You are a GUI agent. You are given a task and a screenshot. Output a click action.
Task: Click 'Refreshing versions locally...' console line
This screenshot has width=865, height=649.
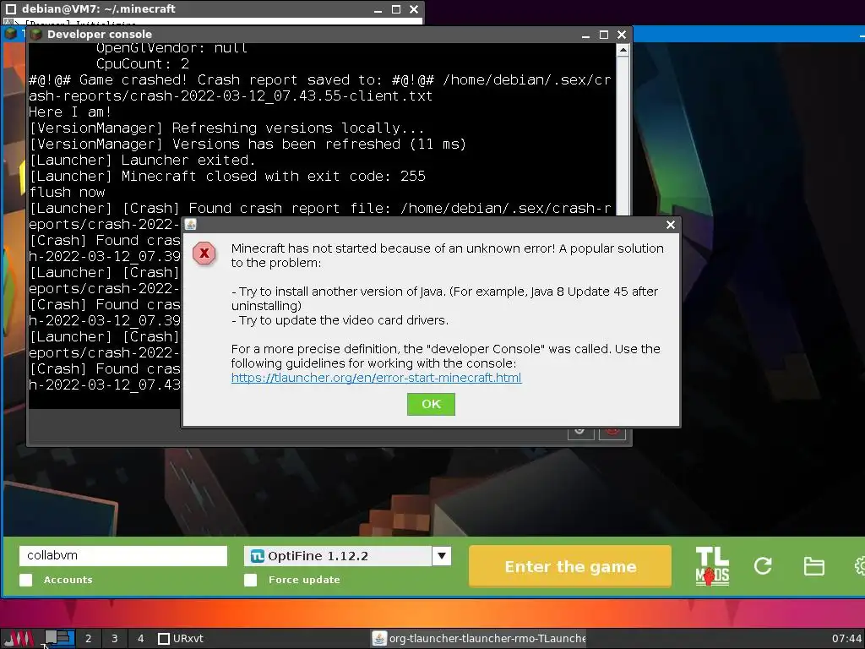tap(298, 128)
